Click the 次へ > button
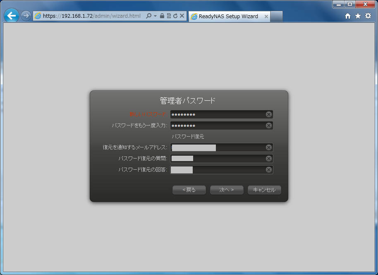 (x=226, y=190)
